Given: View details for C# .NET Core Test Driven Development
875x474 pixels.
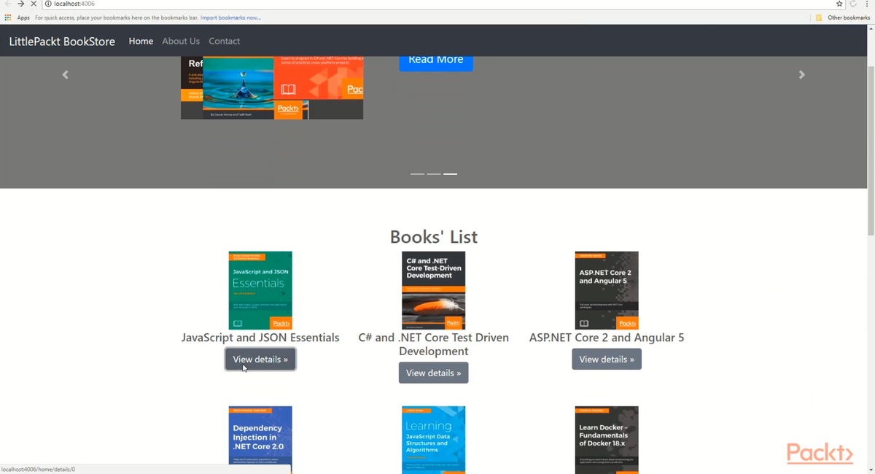Looking at the screenshot, I should (x=434, y=373).
